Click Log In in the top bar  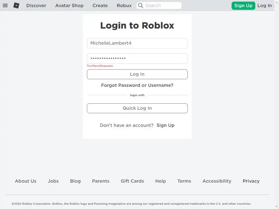pyautogui.click(x=264, y=5)
